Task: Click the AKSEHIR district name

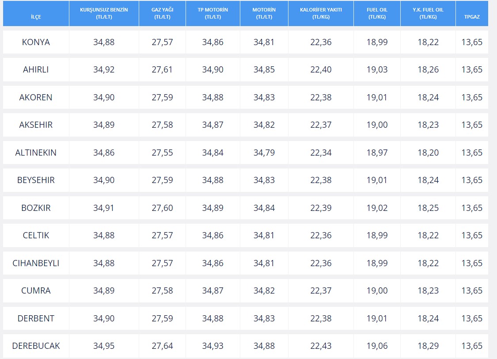Action: [x=36, y=125]
